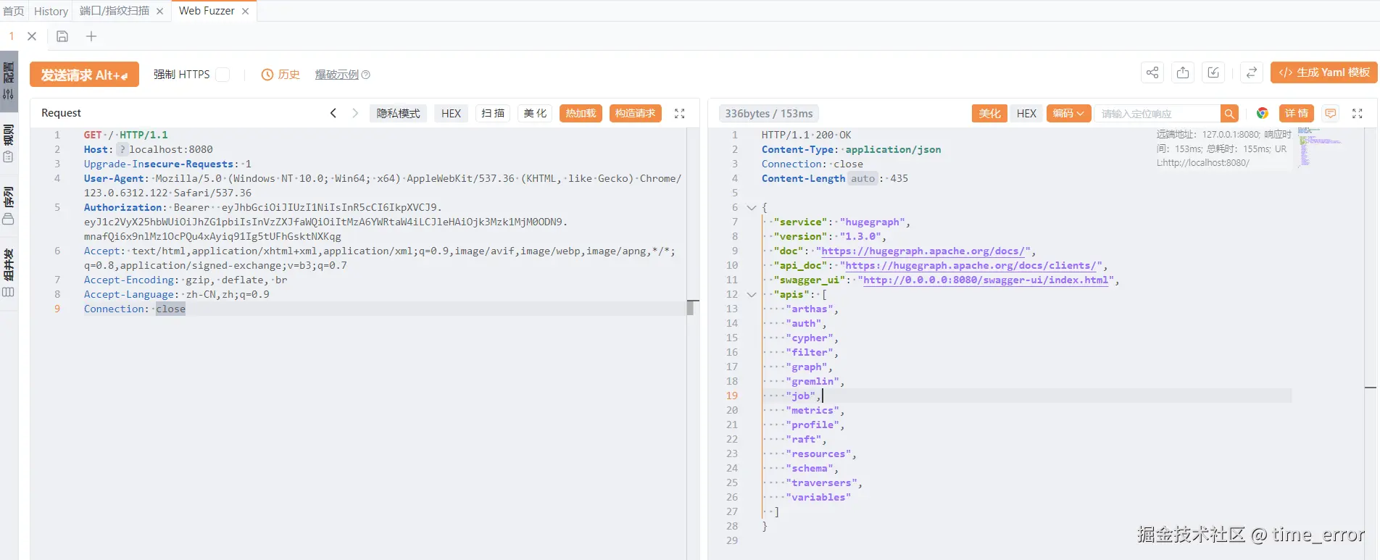Open the 配置 side panel
This screenshot has width=1380, height=560.
[9, 81]
